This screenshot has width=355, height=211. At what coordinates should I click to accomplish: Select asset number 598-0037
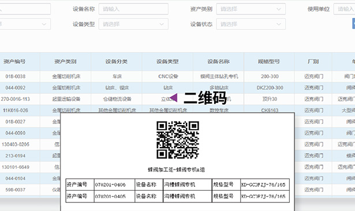pyautogui.click(x=16, y=190)
